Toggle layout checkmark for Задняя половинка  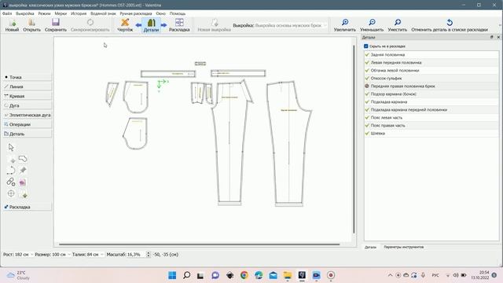click(367, 54)
